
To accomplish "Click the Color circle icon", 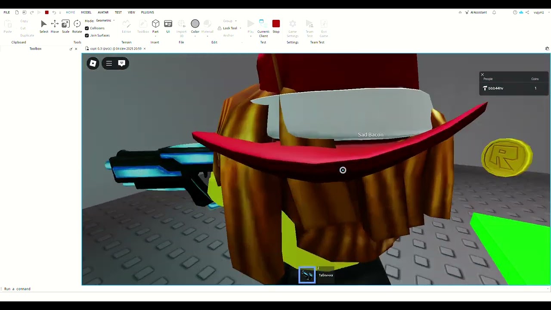I will click(195, 24).
